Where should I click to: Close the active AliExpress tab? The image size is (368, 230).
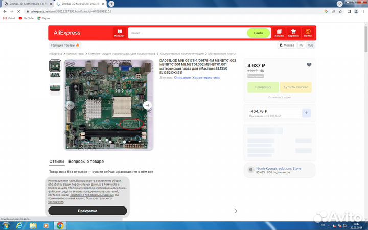pyautogui.click(x=103, y=4)
